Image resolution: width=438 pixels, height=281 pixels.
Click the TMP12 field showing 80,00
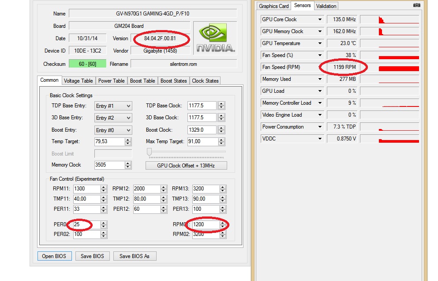click(147, 199)
